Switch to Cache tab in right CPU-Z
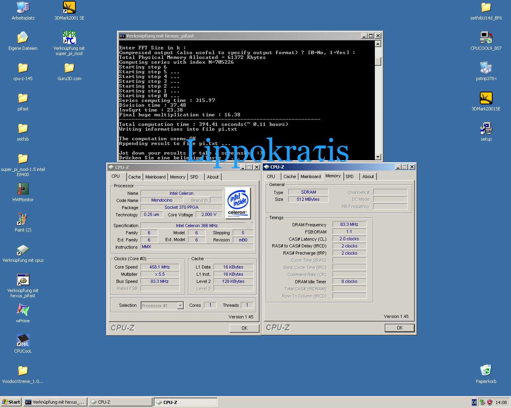Image resolution: width=511 pixels, height=408 pixels. [290, 177]
